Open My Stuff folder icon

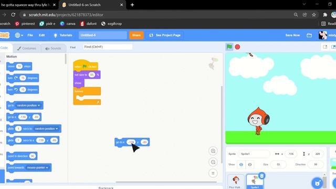309,35
